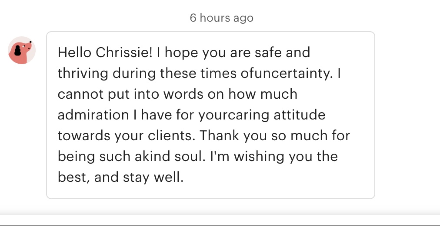Viewport: 440px width, 226px height.
Task: Click the word "admiration" in the message
Action: point(93,115)
